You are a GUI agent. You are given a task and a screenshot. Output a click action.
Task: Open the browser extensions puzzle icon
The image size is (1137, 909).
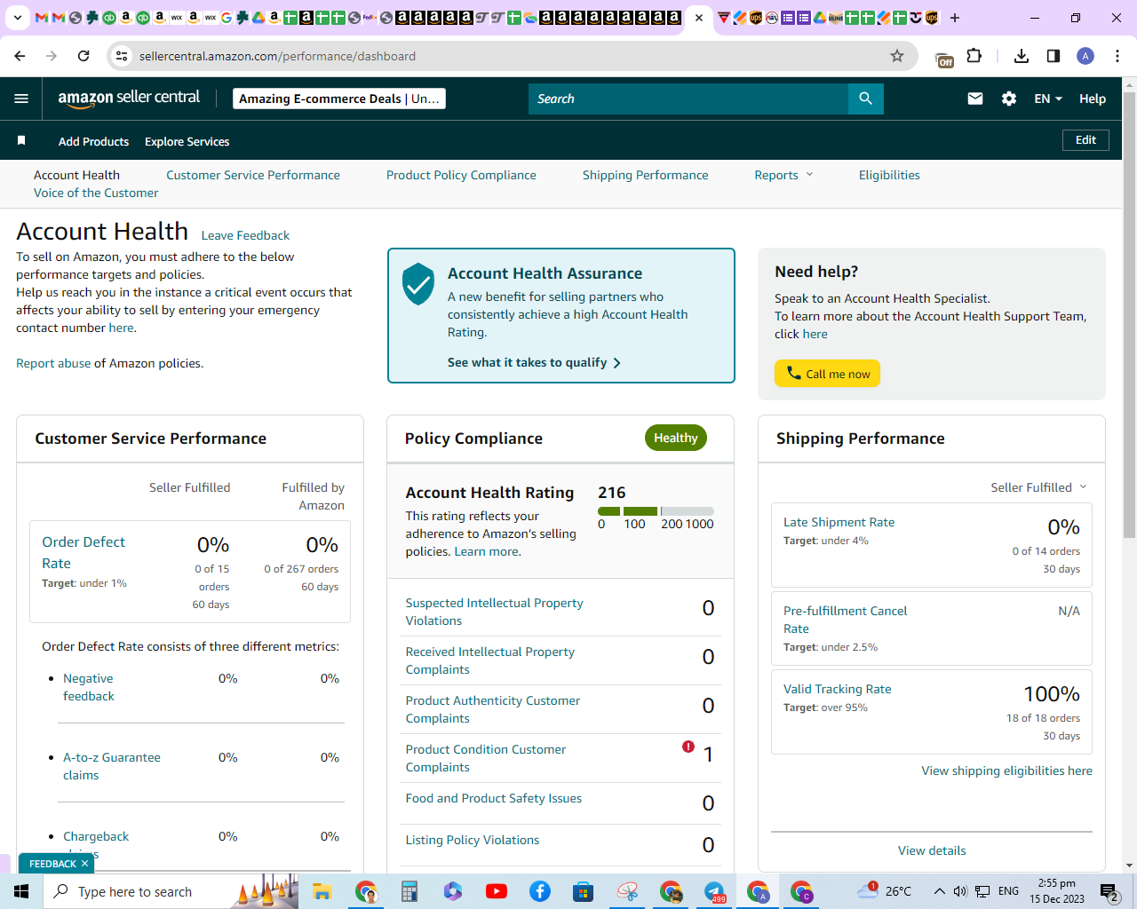coord(974,56)
